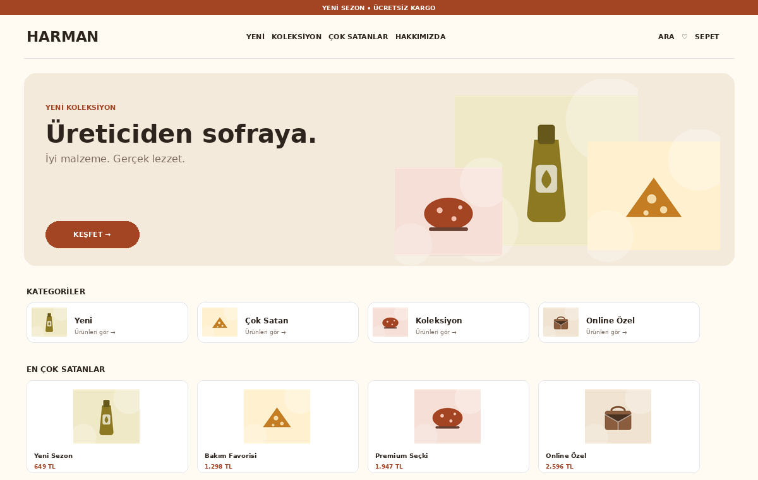
Task: Click the 649 TL price
Action: click(45, 467)
